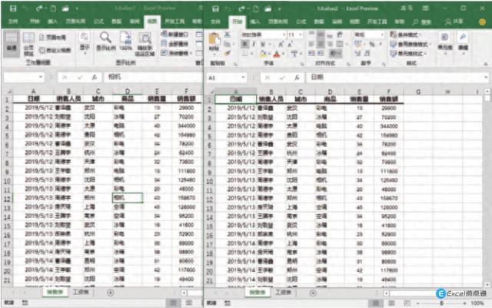
Task: Switch to 工资表 sheet in left window
Action: 81,293
